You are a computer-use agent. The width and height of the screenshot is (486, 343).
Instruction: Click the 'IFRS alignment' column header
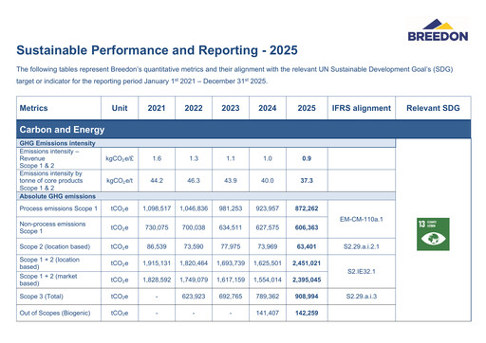coord(362,108)
